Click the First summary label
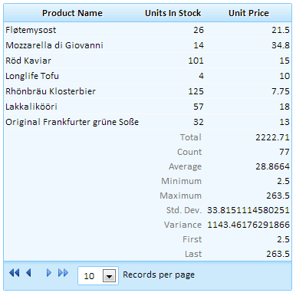 point(192,239)
